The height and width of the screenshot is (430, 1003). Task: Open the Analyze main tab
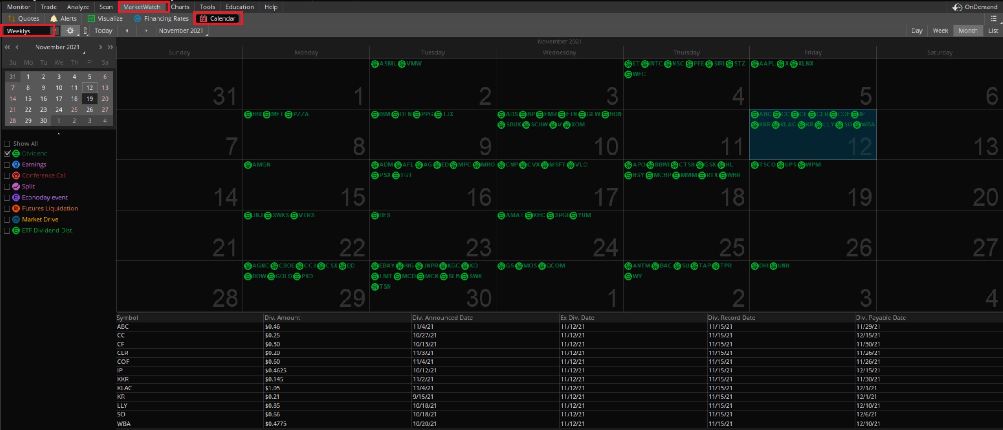(x=78, y=7)
